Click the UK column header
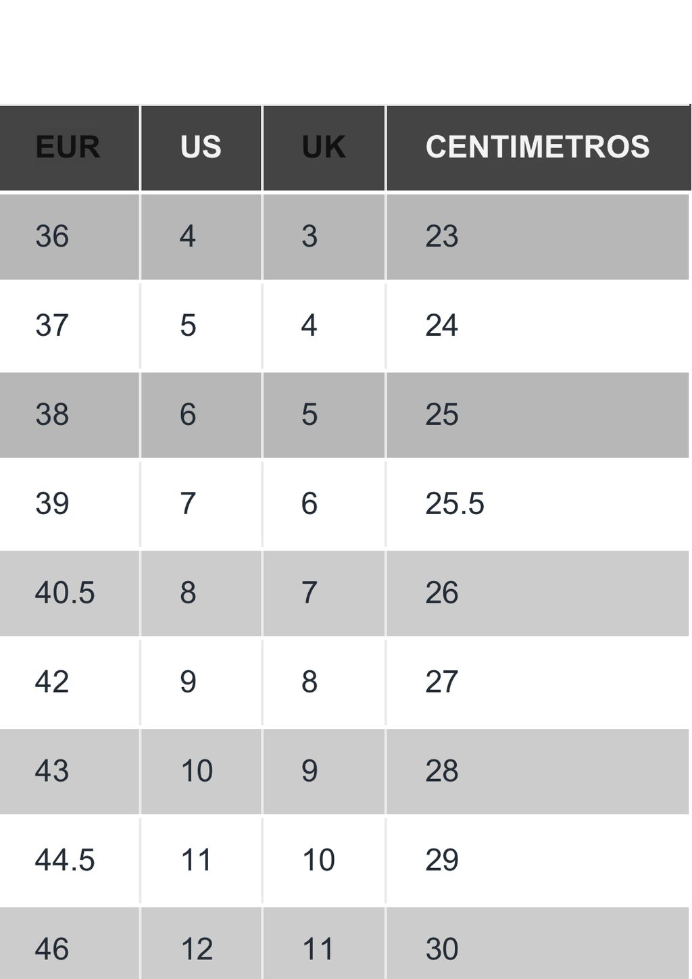This screenshot has width=692, height=979. pos(324,148)
